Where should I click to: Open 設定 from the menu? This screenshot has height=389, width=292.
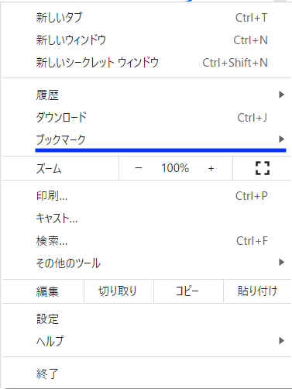click(146, 318)
